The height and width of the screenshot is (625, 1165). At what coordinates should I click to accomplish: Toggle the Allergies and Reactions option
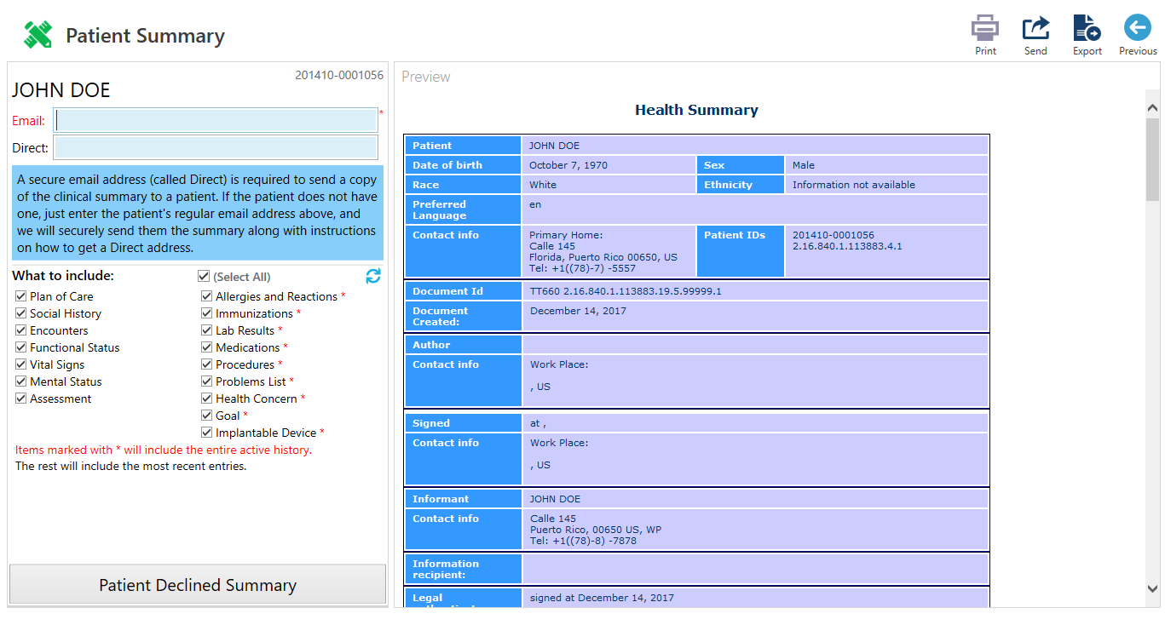click(206, 296)
